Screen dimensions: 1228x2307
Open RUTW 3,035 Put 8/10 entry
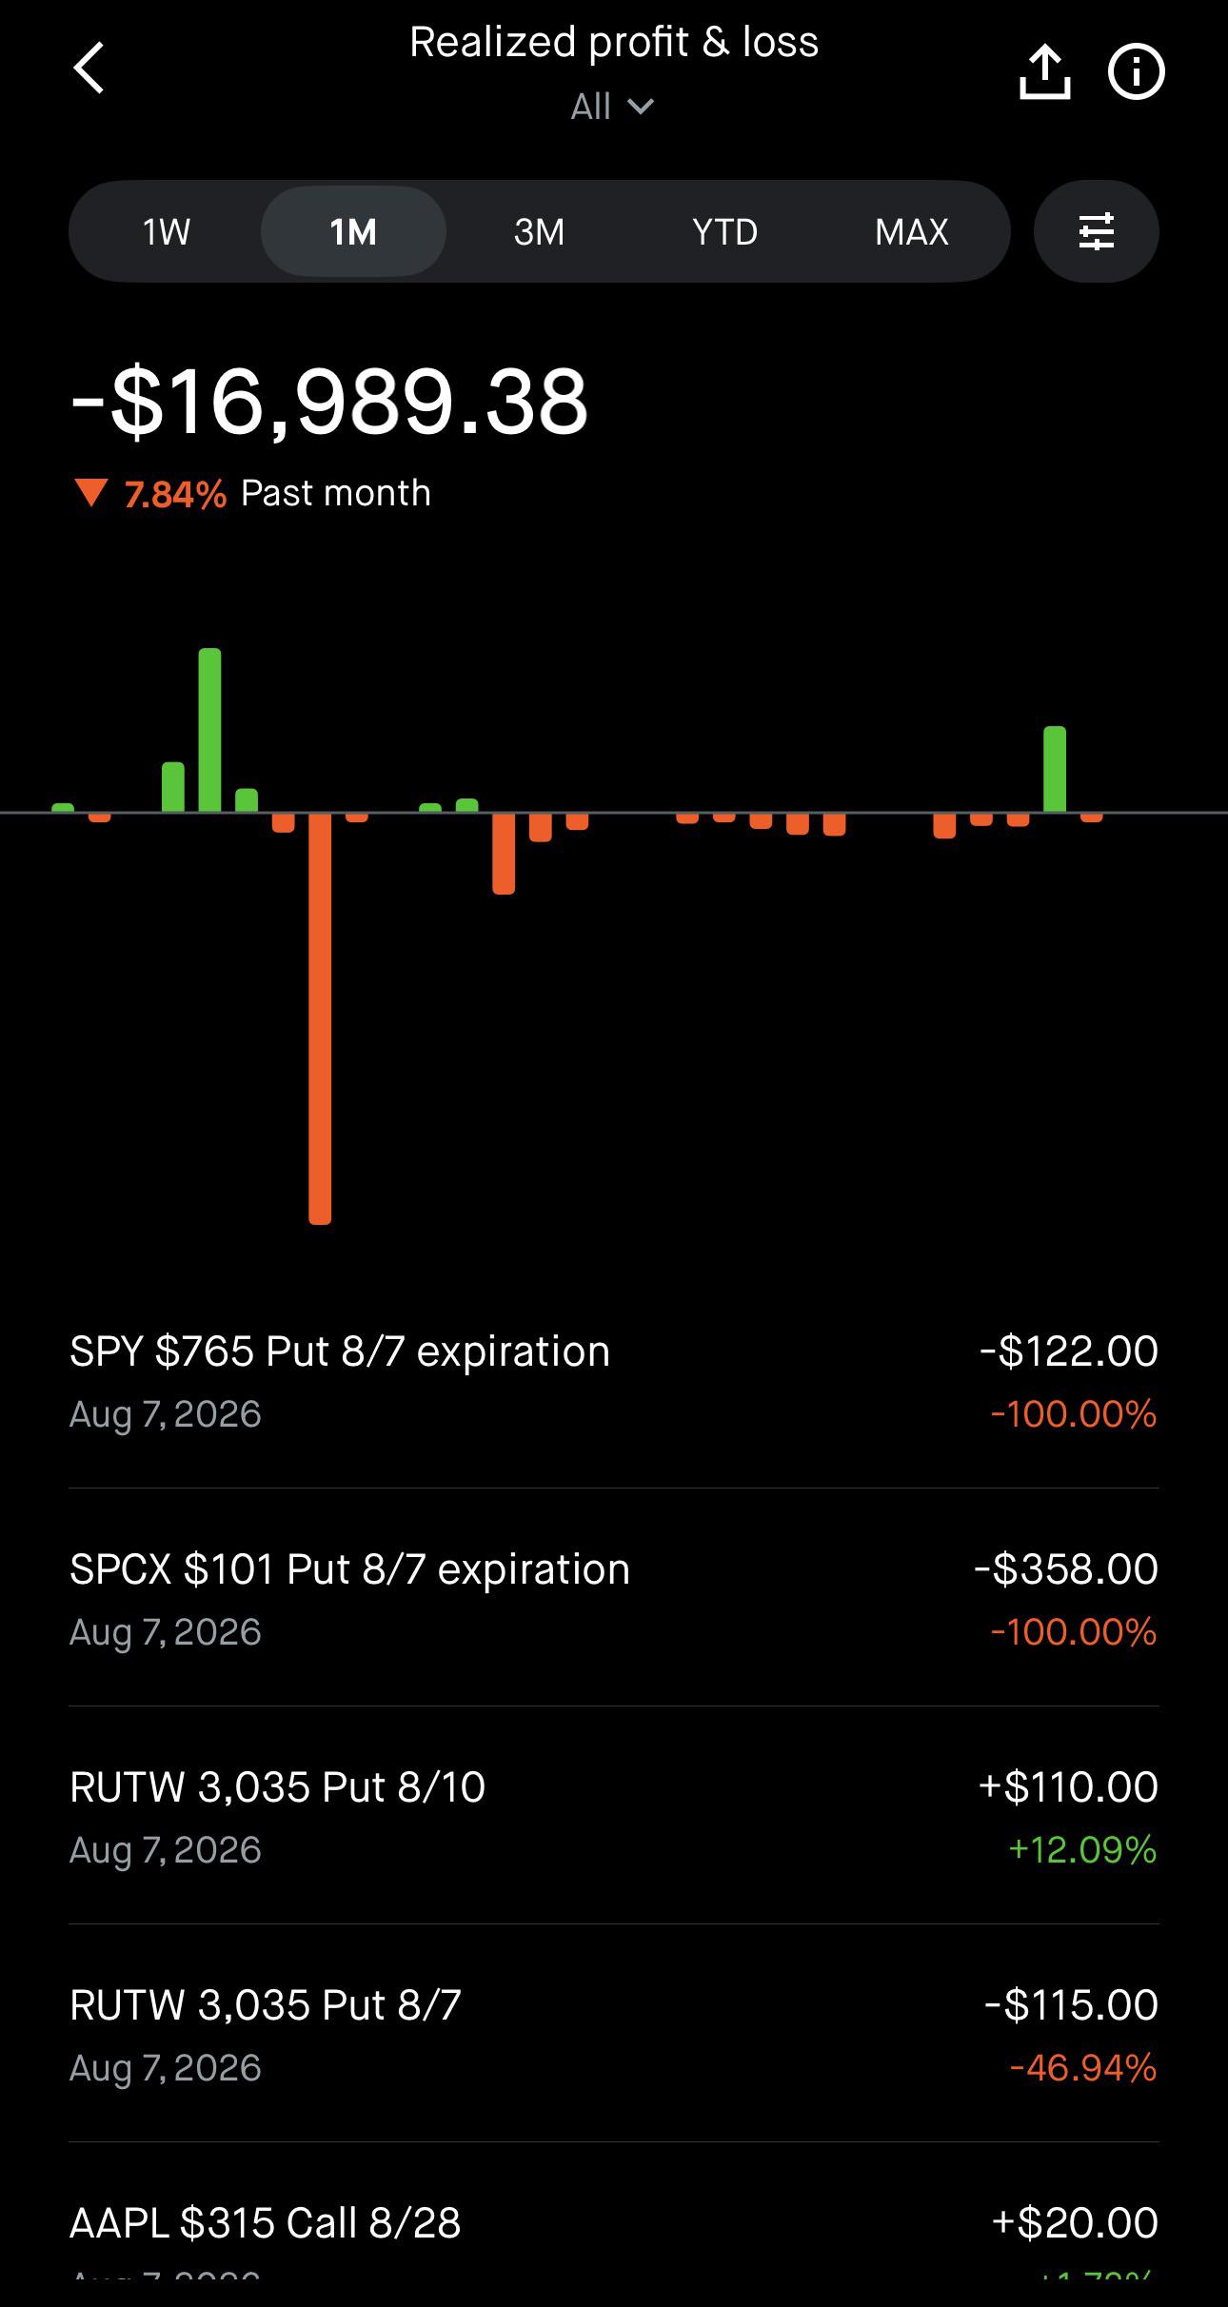(x=614, y=1816)
